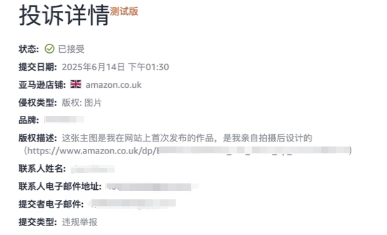Click the 违规举报 submission type value
Viewport: 387px width, 235px height.
tap(80, 222)
